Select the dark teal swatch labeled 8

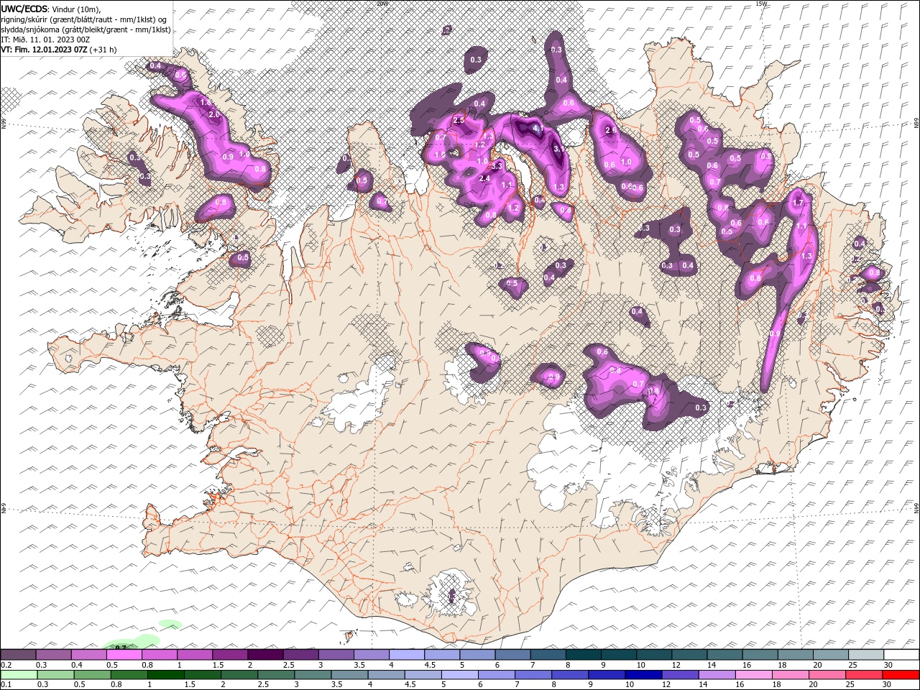click(584, 655)
